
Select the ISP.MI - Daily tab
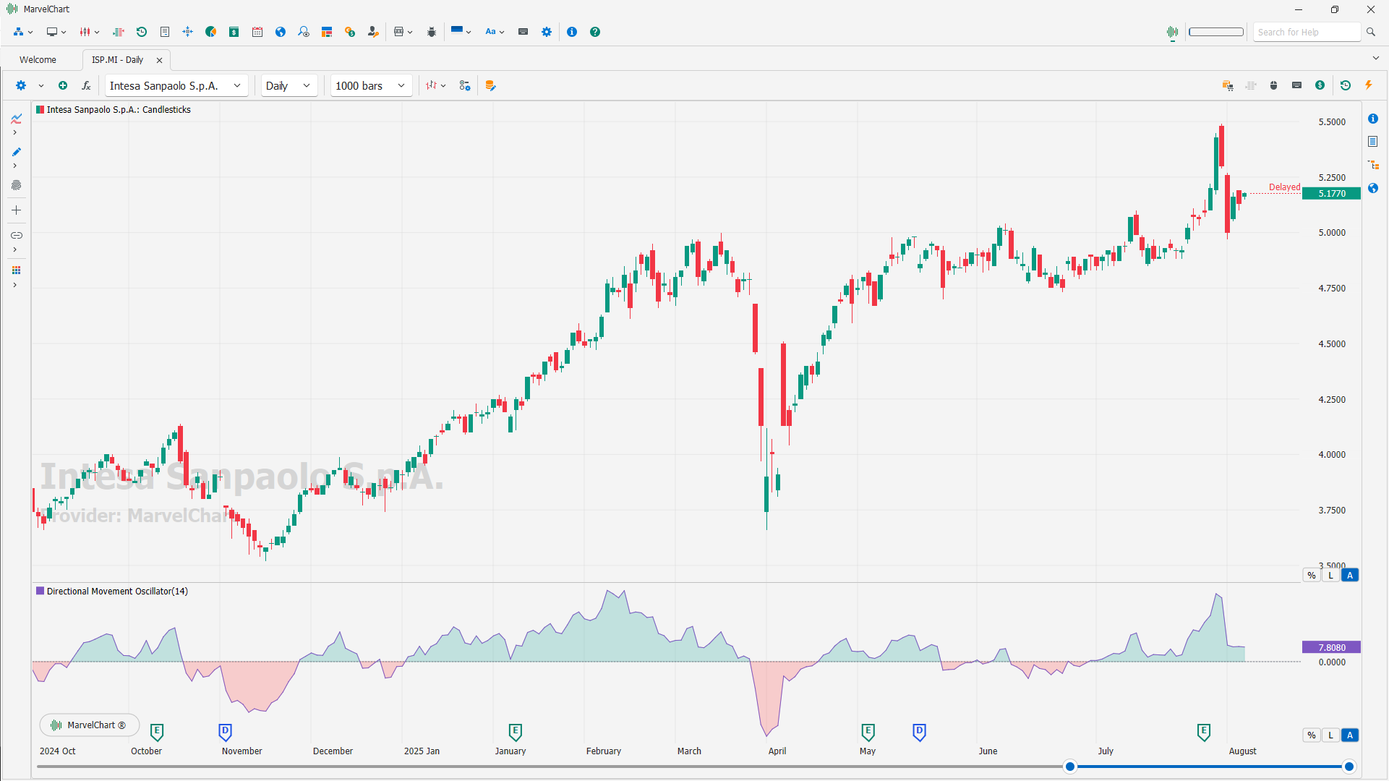click(x=117, y=60)
